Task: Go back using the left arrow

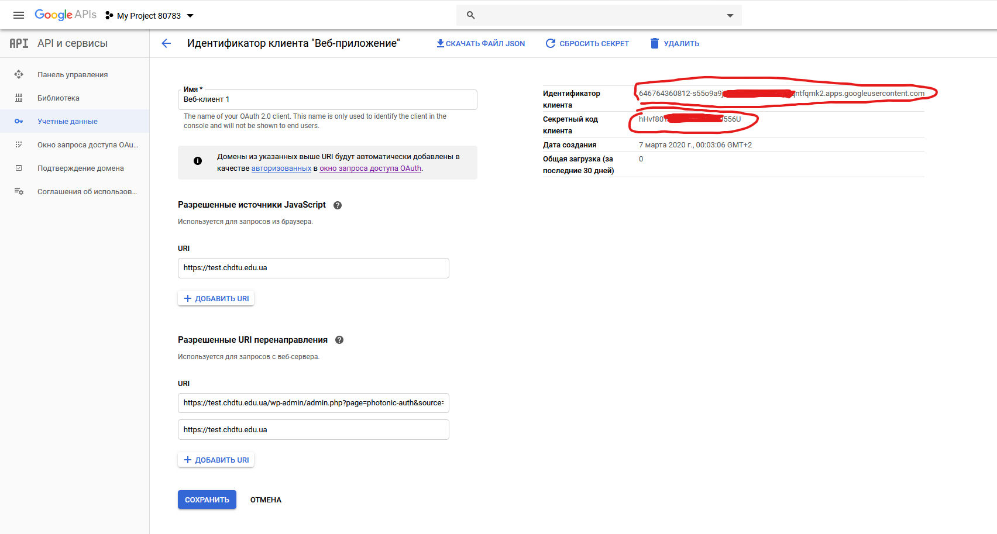Action: [166, 43]
